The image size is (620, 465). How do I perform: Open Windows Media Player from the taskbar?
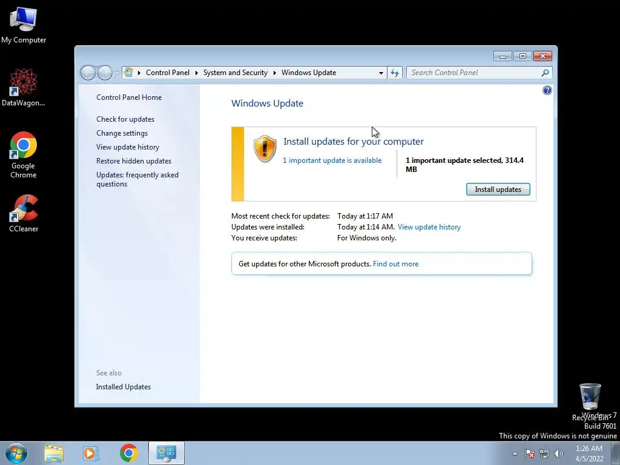[x=91, y=453]
